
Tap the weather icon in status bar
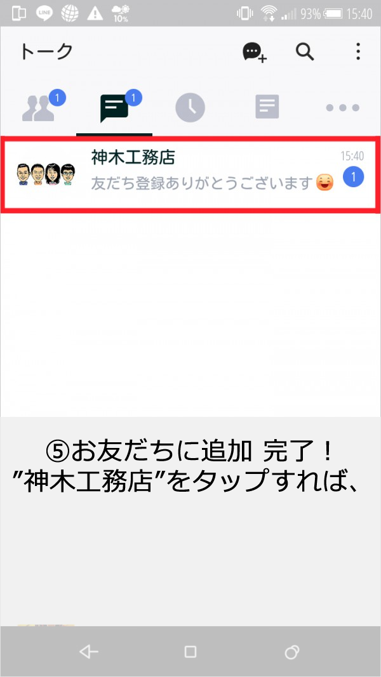coord(120,14)
